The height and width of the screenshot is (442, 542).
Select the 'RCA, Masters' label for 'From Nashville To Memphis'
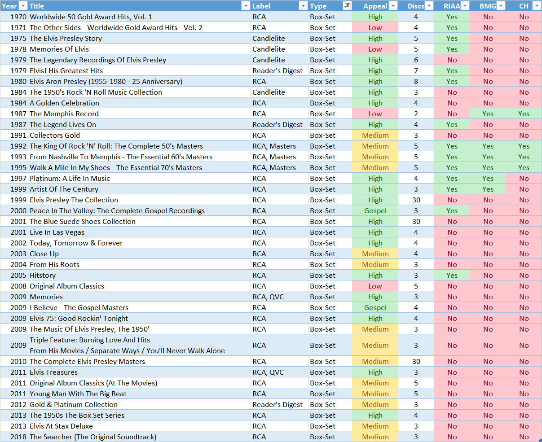274,157
